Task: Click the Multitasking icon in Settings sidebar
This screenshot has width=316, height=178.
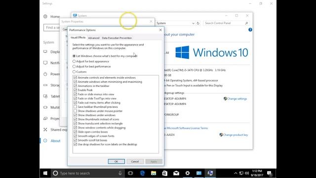Action: (x=45, y=107)
